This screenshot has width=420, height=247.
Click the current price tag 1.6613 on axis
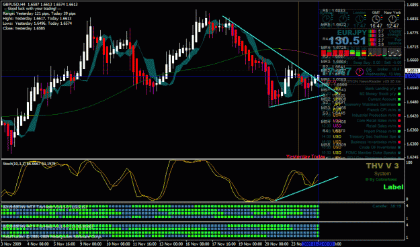(412, 71)
